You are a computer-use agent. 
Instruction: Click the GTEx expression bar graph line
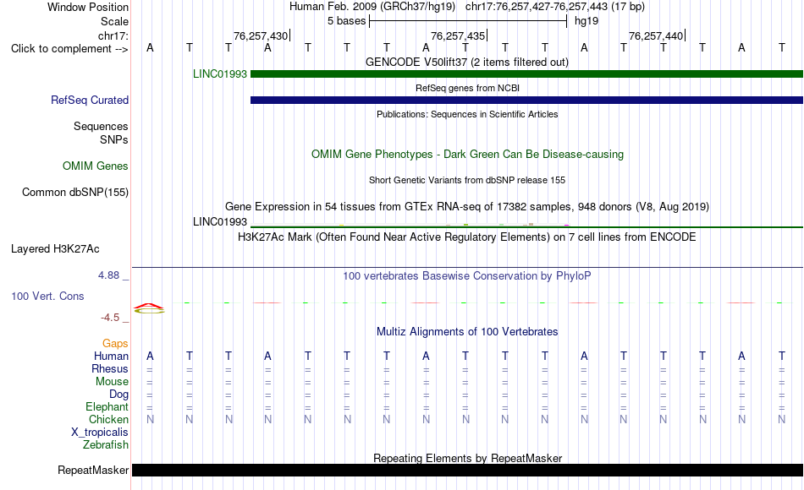tap(526, 226)
